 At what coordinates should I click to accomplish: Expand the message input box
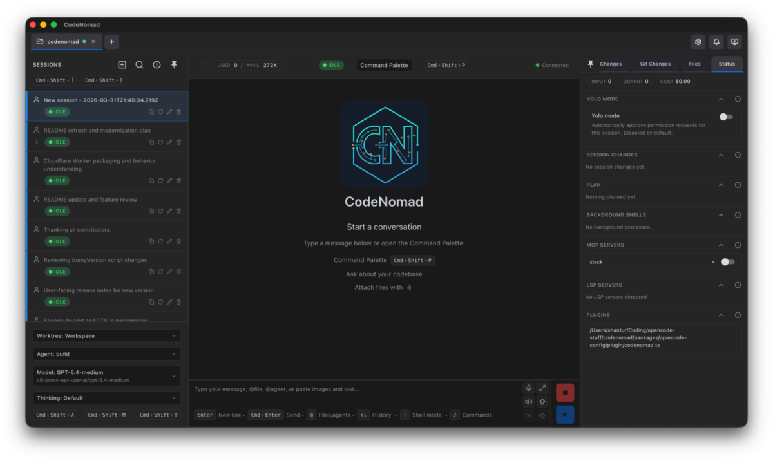coord(542,388)
